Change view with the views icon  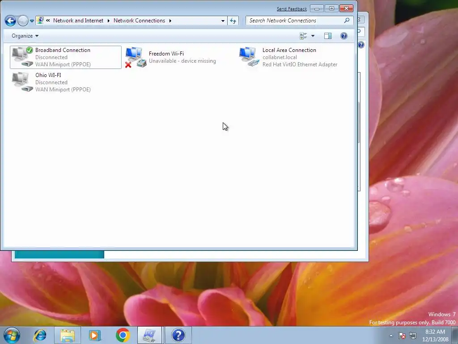pos(303,36)
